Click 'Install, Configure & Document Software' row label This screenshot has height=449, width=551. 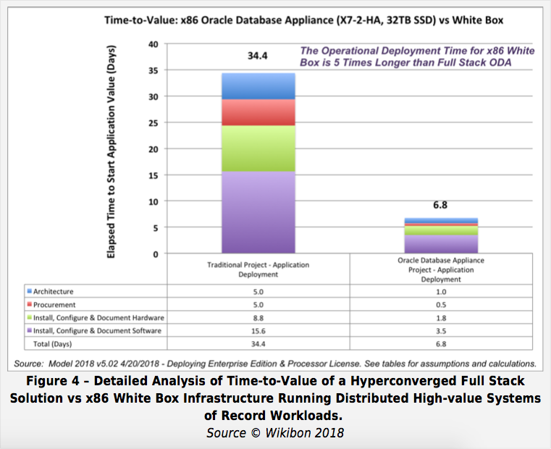pyautogui.click(x=97, y=330)
